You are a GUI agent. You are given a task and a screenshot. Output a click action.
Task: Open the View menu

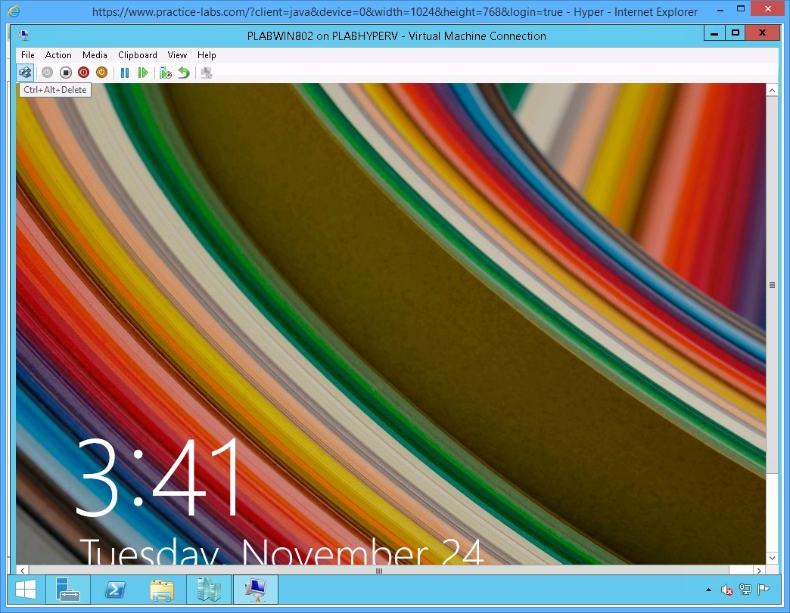(x=177, y=54)
